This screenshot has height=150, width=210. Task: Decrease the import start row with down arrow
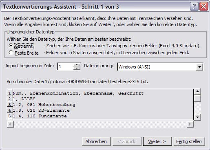click(77, 68)
